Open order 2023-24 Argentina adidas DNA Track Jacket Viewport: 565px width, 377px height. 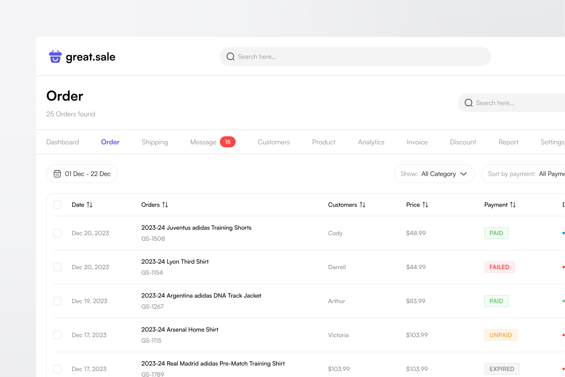(201, 295)
